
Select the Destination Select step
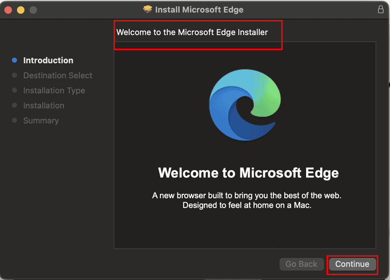(x=58, y=76)
